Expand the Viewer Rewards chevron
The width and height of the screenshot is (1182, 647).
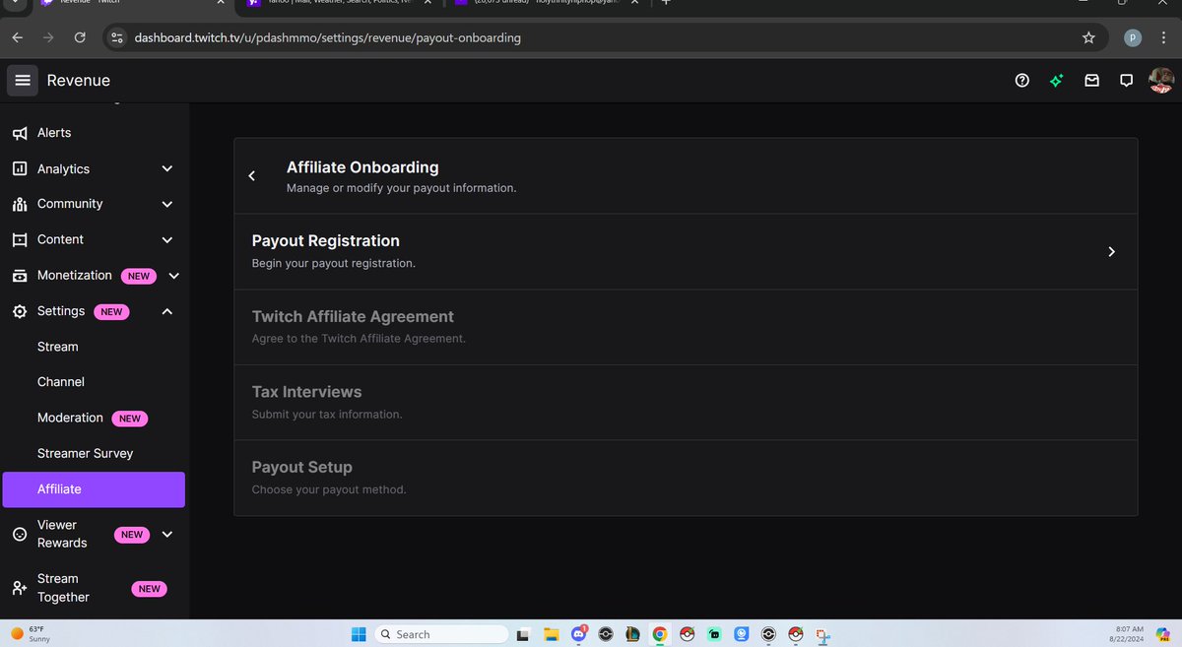click(x=166, y=534)
